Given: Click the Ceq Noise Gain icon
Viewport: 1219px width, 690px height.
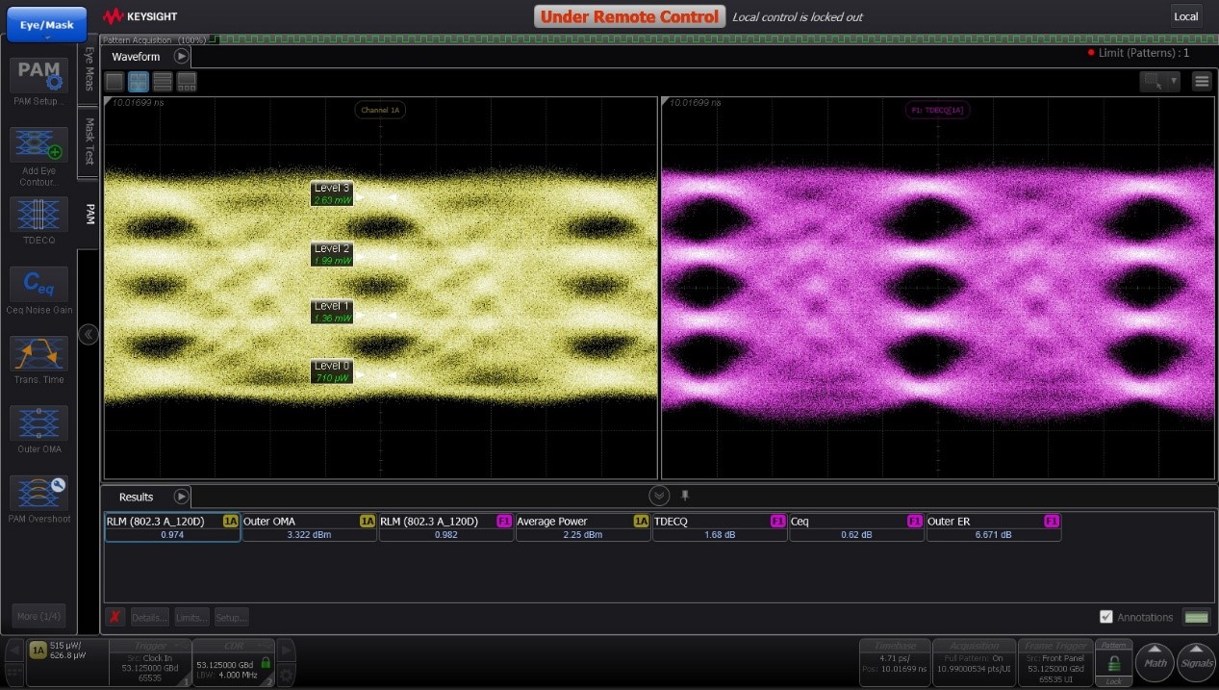Looking at the screenshot, I should 38,285.
